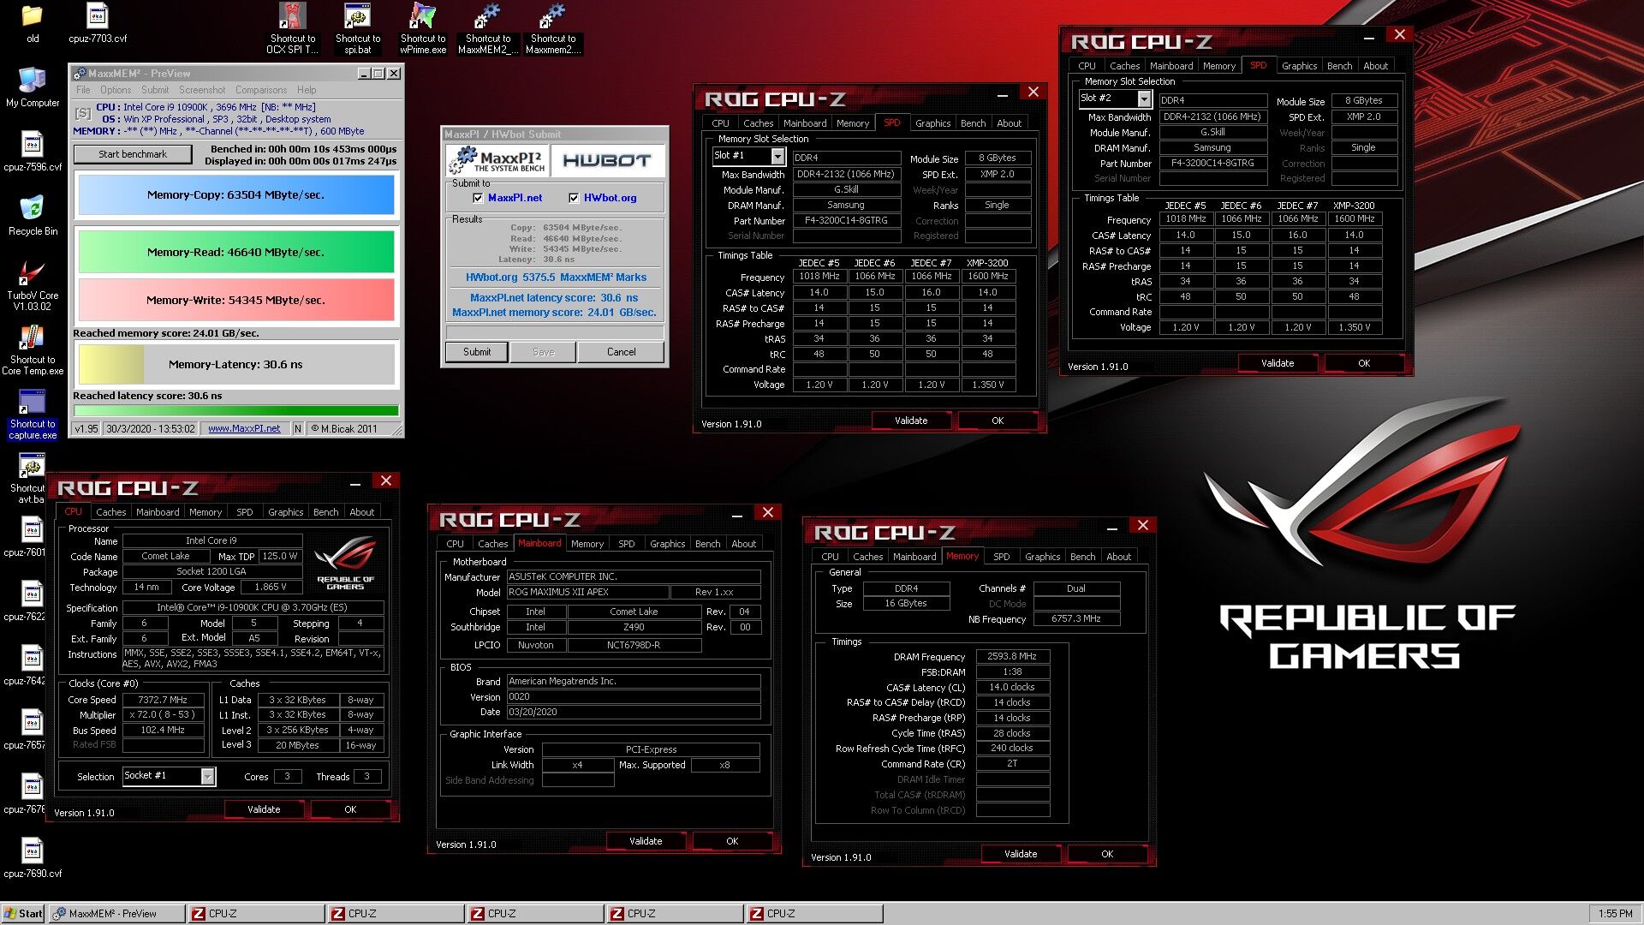
Task: Open cpuz-7622 file icon
Action: click(31, 602)
